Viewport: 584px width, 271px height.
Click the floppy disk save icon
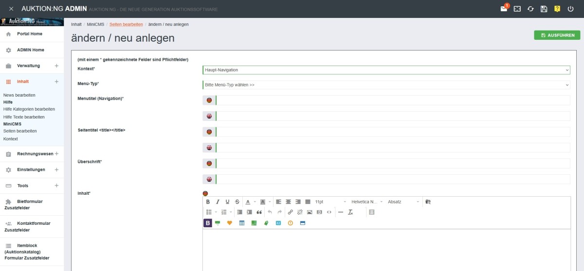point(544,9)
